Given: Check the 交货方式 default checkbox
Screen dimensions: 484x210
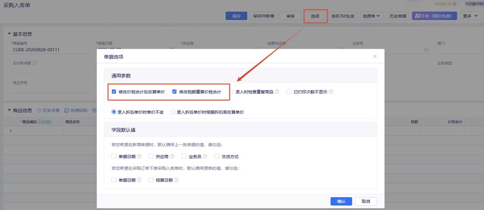Looking at the screenshot, I should pyautogui.click(x=217, y=156).
